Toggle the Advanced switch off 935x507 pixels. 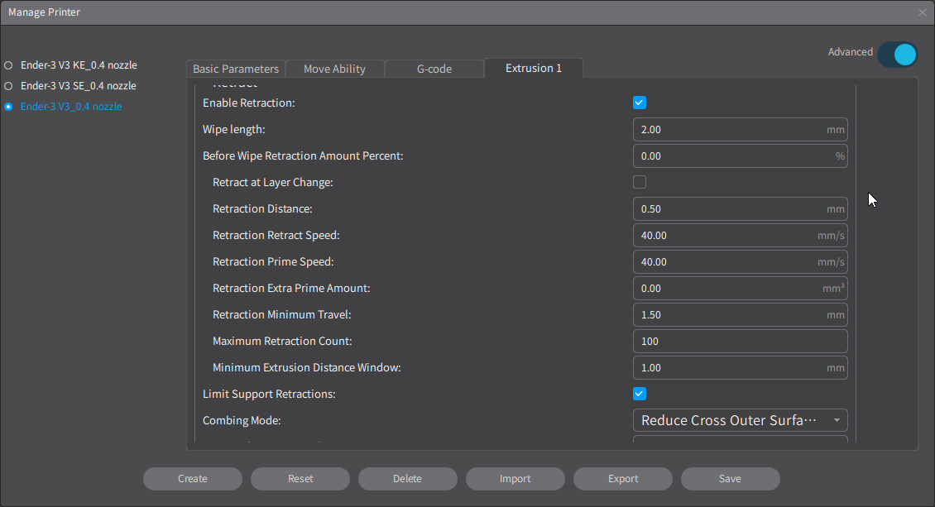(897, 55)
